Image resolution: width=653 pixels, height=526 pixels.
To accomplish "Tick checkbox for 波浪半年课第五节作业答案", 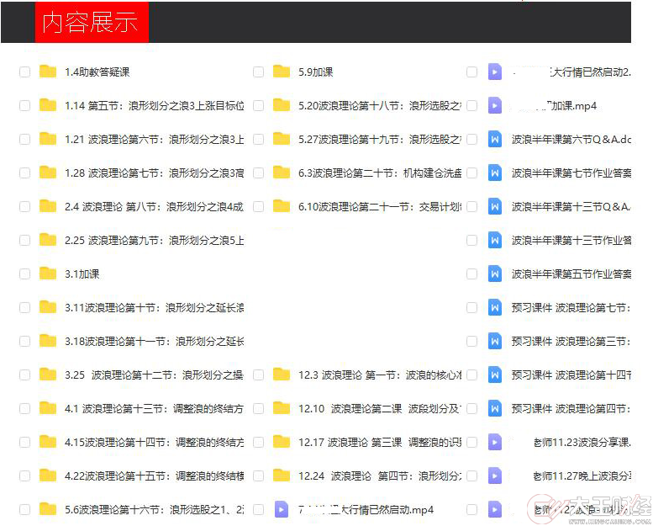I will 471,274.
